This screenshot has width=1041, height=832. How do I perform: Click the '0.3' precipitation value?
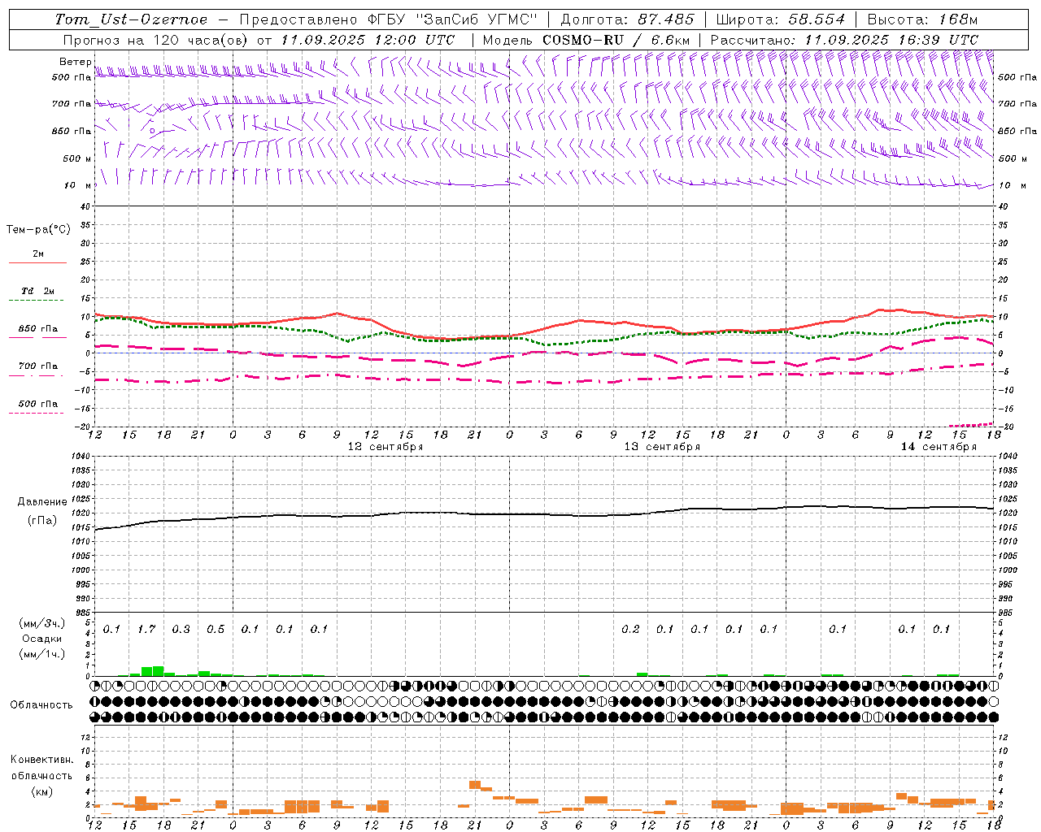tap(181, 629)
